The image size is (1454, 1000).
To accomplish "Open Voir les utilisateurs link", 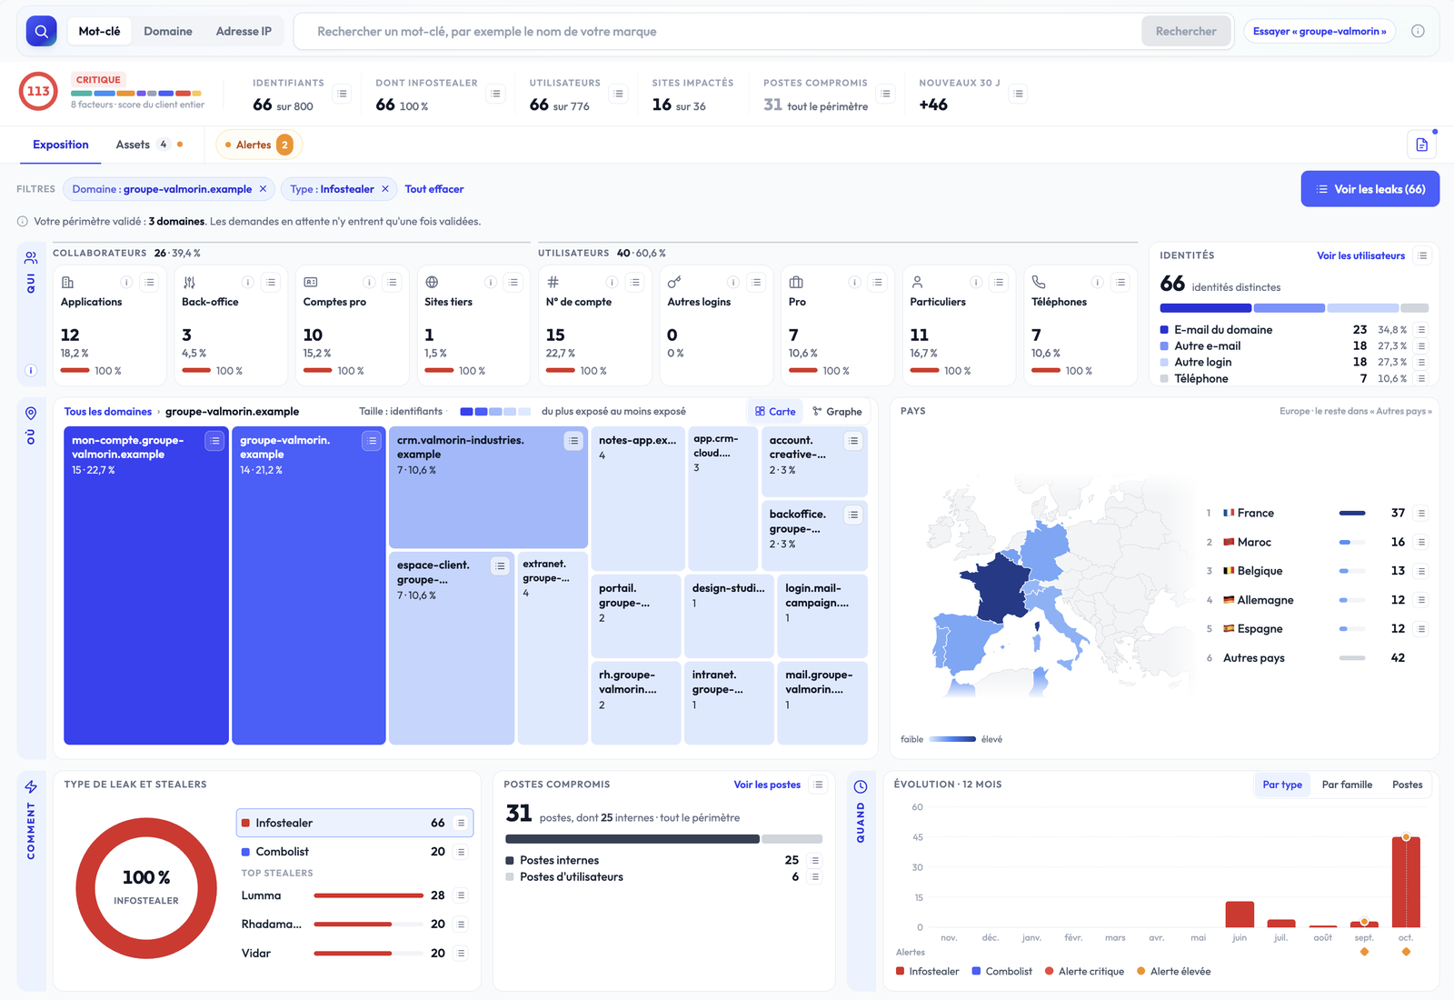I will [x=1360, y=255].
